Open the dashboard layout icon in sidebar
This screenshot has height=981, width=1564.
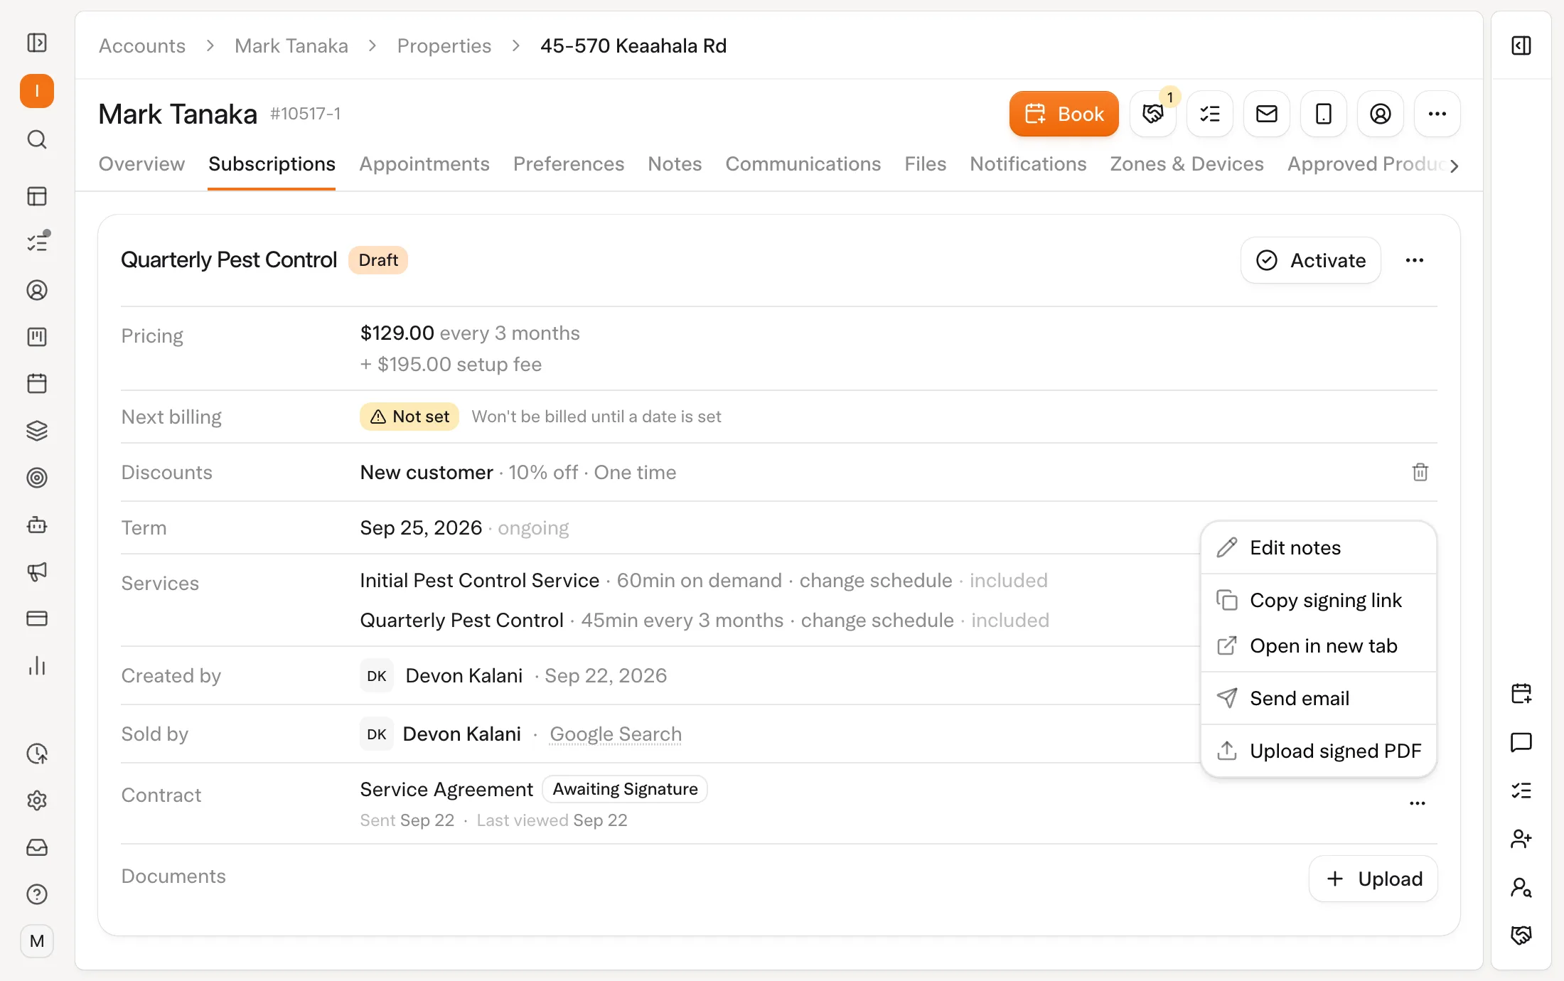37,196
